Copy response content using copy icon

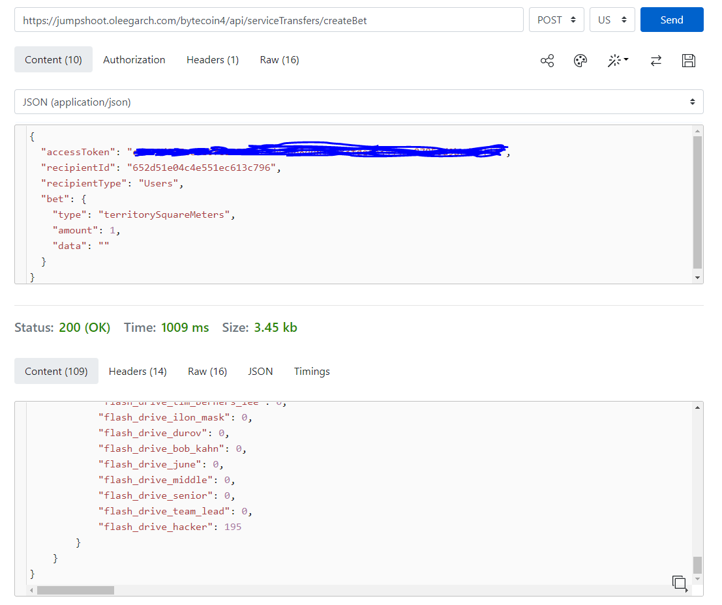tap(680, 583)
